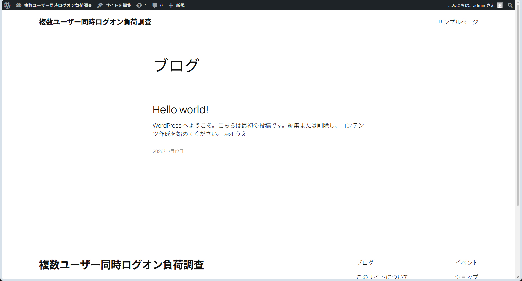
Task: Open the footer このサイトについて link
Action: click(383, 277)
